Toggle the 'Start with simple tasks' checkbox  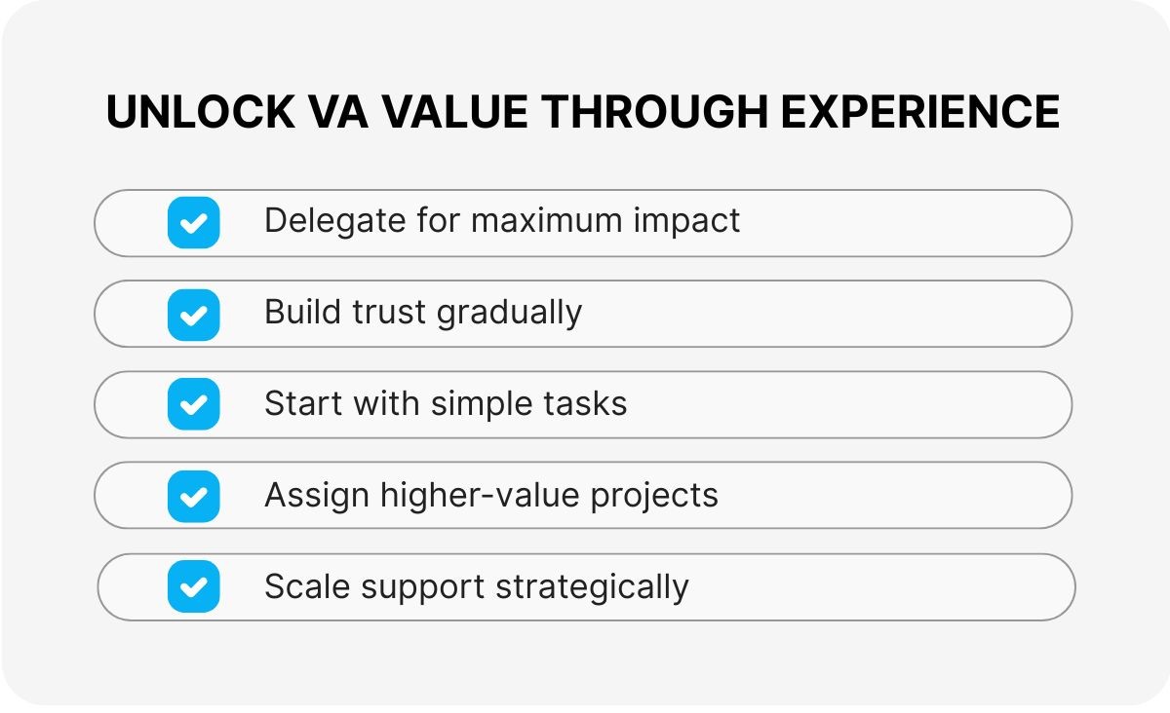(x=193, y=405)
